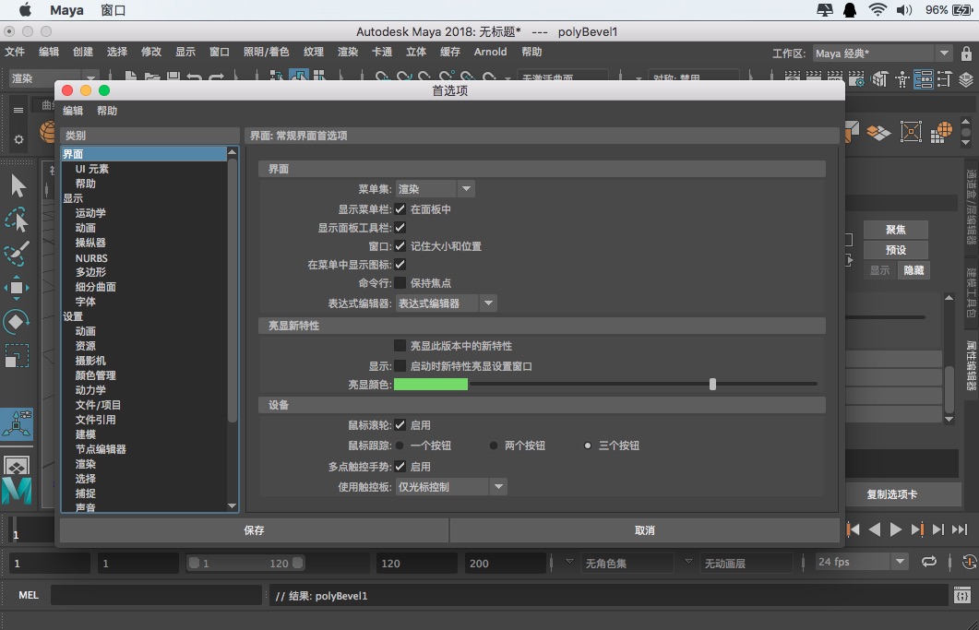This screenshot has height=630, width=979.
Task: Open the 编辑 menu in Preferences window
Action: click(74, 110)
